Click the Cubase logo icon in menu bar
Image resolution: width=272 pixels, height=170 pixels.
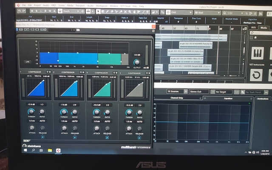coord(18,5)
